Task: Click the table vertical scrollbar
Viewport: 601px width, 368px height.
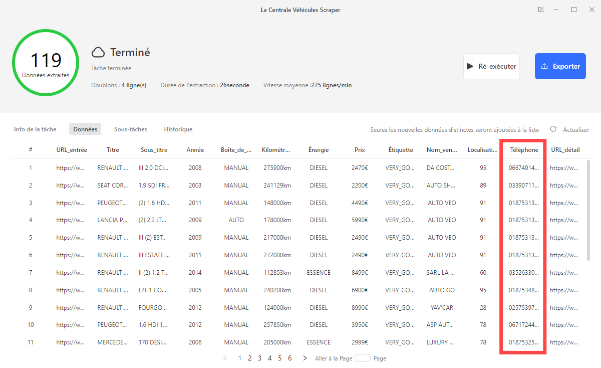Action: 588,211
